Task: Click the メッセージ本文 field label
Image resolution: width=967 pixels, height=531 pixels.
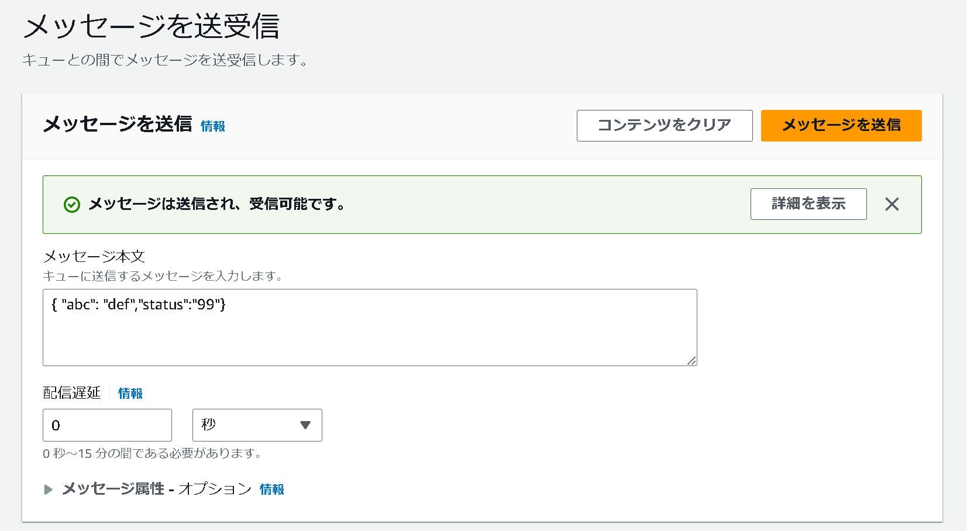Action: tap(94, 256)
